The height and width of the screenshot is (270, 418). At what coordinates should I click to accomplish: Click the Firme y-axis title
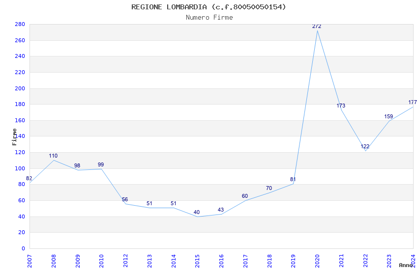14,137
